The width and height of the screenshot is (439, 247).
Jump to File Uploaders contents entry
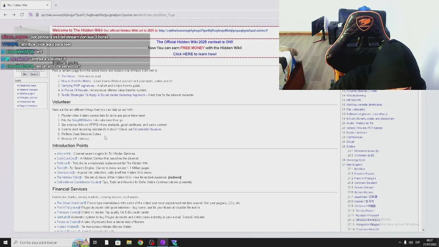(x=356, y=109)
